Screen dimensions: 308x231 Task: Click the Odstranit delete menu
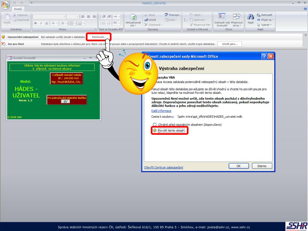coord(154,25)
